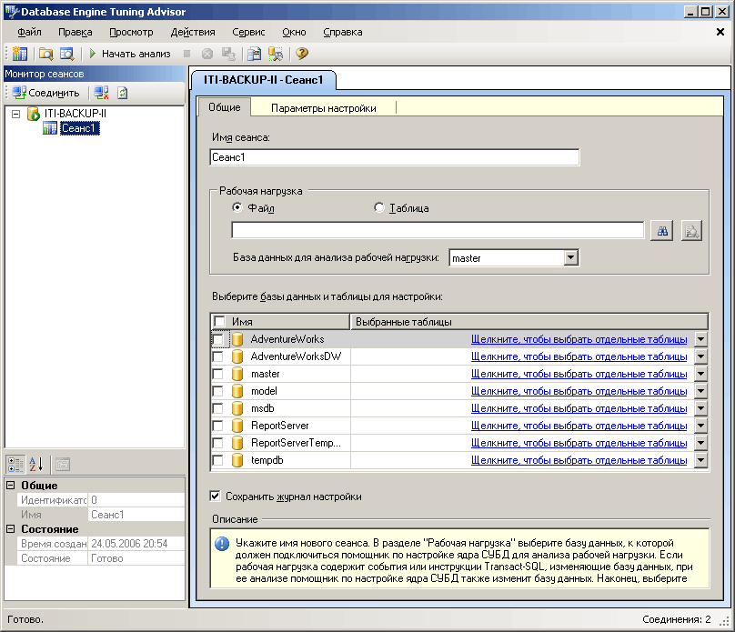The image size is (735, 632).
Task: Click the refresh icon in session monitor
Action: pos(123,93)
